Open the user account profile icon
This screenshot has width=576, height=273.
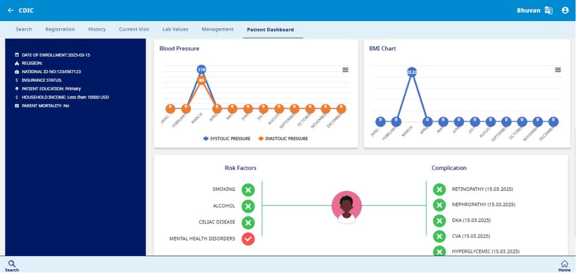point(565,10)
